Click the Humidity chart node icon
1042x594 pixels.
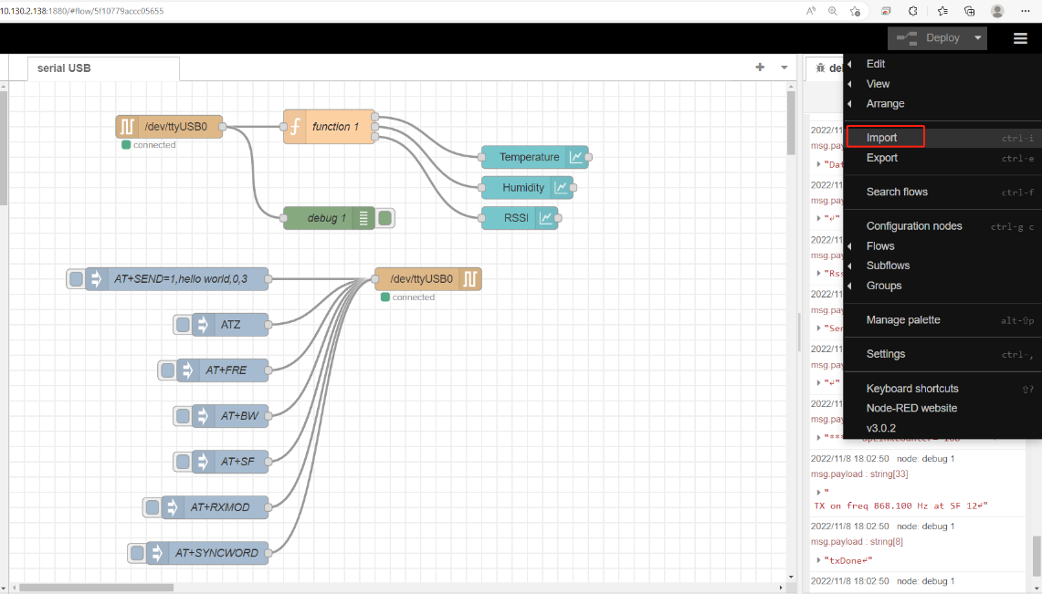pos(561,188)
